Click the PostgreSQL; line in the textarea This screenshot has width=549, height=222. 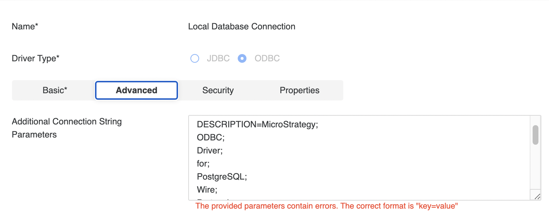tap(221, 177)
